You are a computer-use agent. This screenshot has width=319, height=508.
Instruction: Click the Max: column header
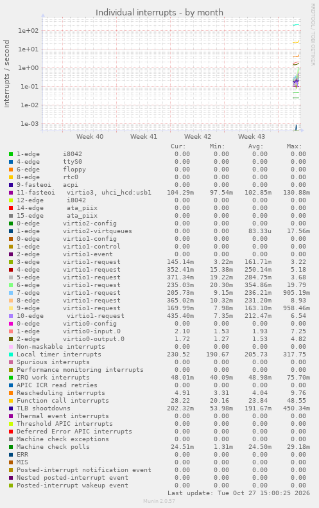coord(295,146)
